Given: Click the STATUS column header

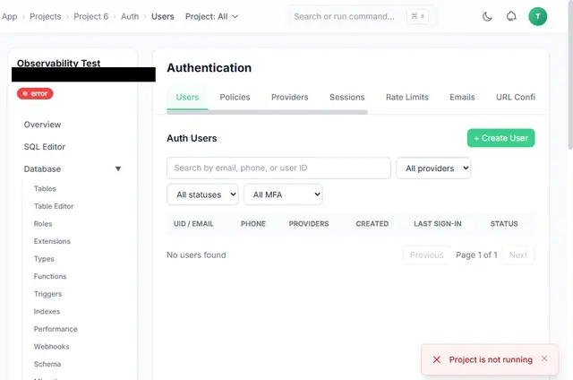Looking at the screenshot, I should (504, 224).
